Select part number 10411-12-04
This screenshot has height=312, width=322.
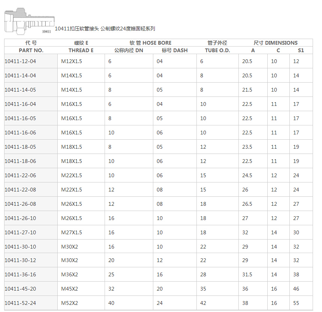click(x=20, y=61)
